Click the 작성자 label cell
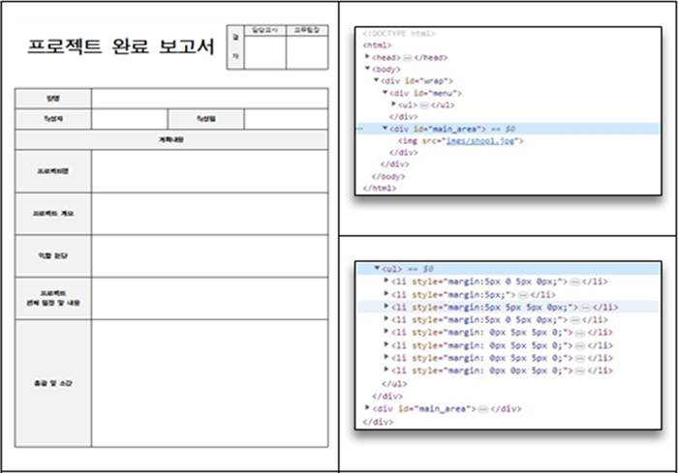678x473 pixels. tap(53, 119)
